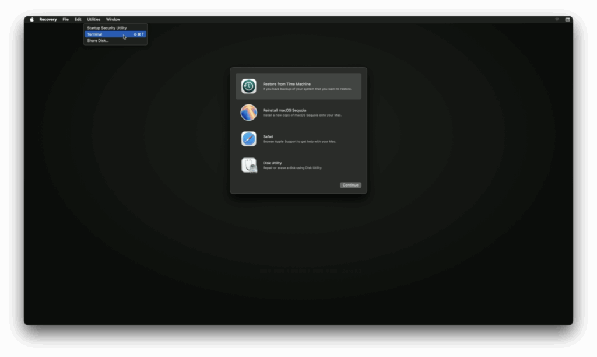Click 'Repair or erase a disk' description
Screen dimensions: 597x357
293,168
